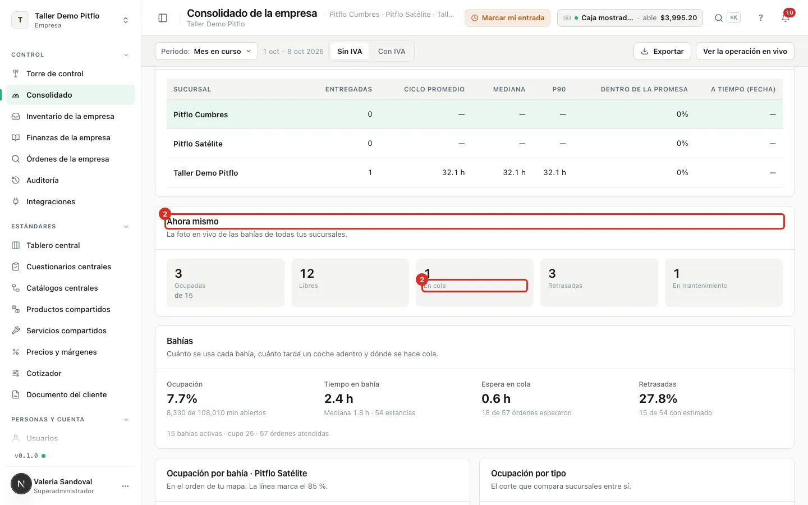Click the Integraciones plug icon
The width and height of the screenshot is (808, 505).
(x=16, y=201)
